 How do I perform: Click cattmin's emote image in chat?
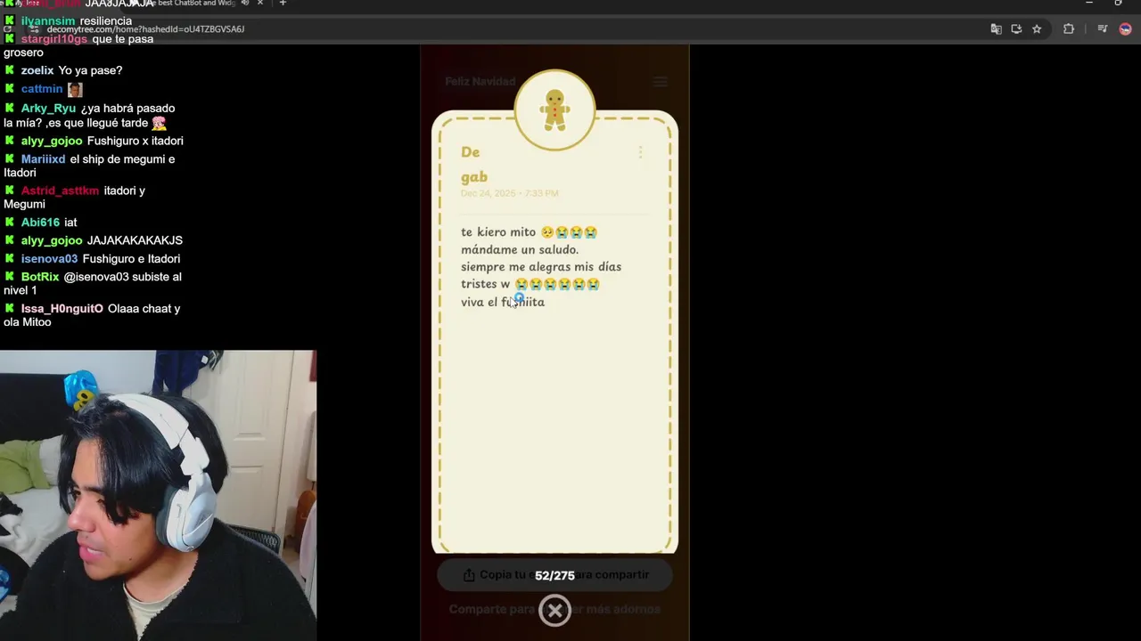coord(75,89)
